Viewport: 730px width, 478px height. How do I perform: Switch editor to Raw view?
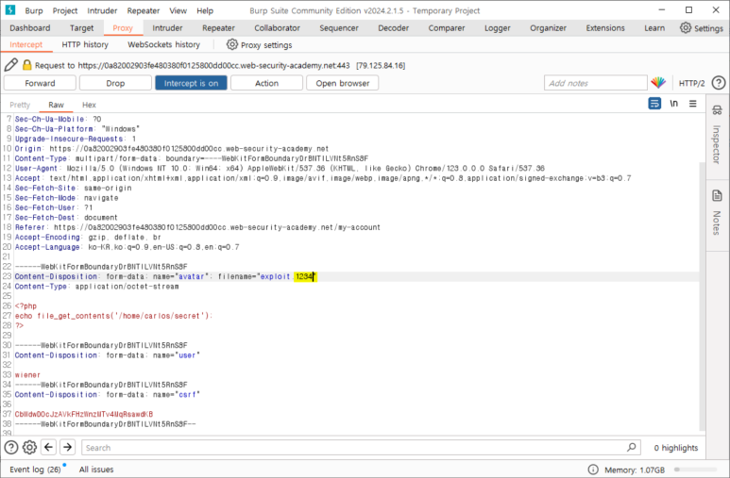click(56, 105)
